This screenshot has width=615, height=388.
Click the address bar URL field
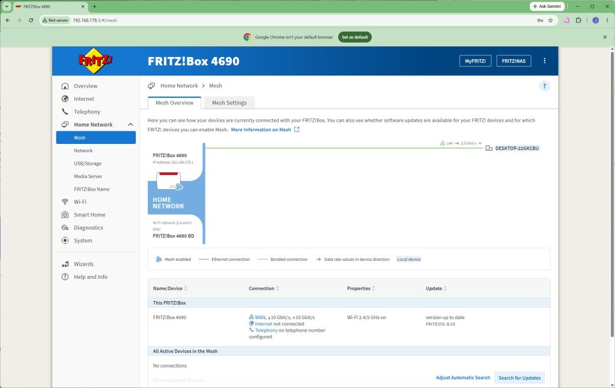coord(298,20)
